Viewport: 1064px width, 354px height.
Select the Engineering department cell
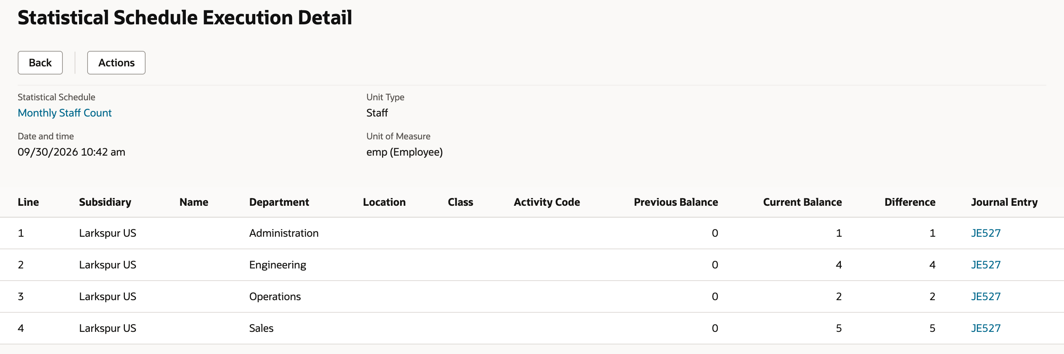(277, 265)
